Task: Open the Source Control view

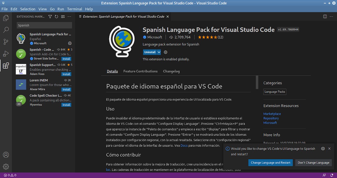Action: click(6, 42)
